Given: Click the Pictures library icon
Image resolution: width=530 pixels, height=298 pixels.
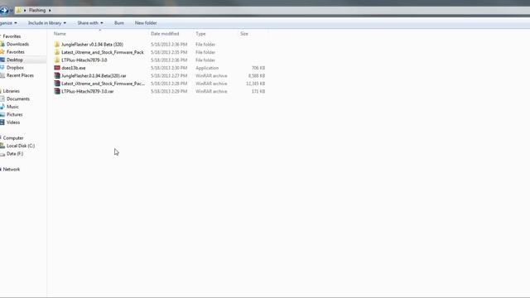Looking at the screenshot, I should (x=2, y=114).
